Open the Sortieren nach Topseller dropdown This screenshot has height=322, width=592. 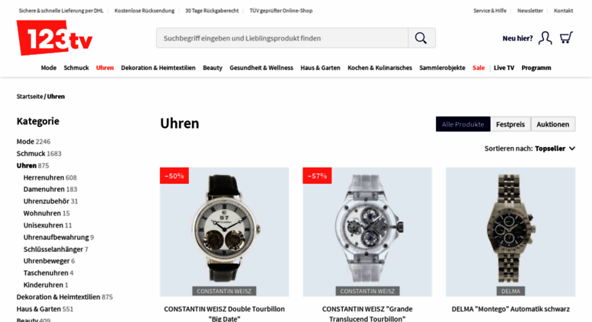click(x=530, y=148)
